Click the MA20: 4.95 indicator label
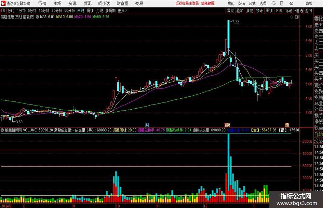Image resolution: width=323 pixels, height=208 pixels. (x=83, y=17)
